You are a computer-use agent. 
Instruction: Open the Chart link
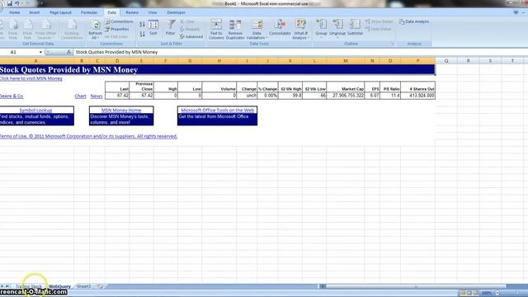tap(80, 96)
